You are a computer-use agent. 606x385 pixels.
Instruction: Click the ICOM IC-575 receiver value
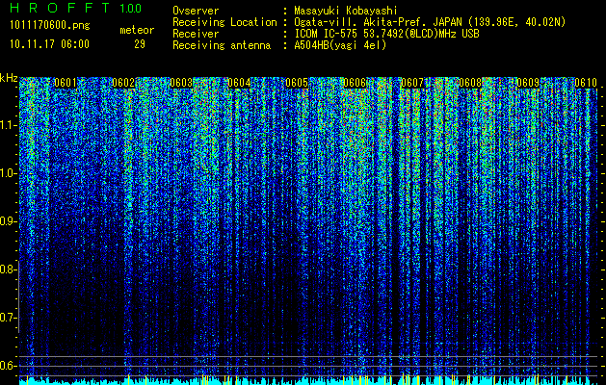(x=386, y=34)
